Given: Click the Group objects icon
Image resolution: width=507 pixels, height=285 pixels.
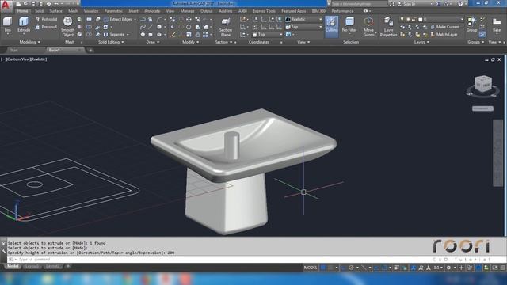Looking at the screenshot, I should [x=472, y=24].
